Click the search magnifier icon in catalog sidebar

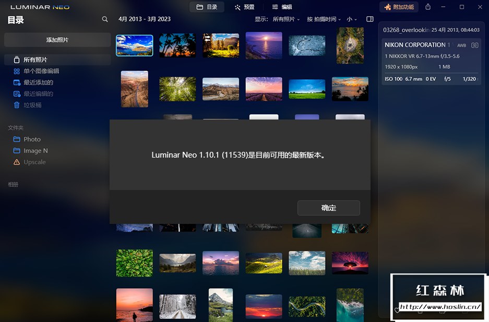(105, 19)
